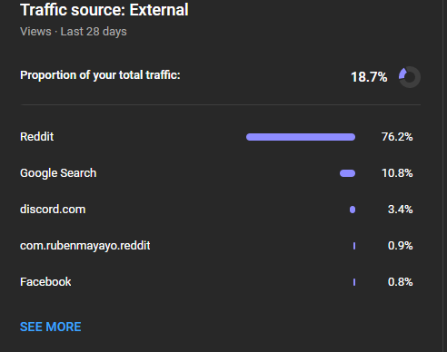The height and width of the screenshot is (352, 447).
Task: Click the 18.7% total traffic value
Action: point(369,77)
